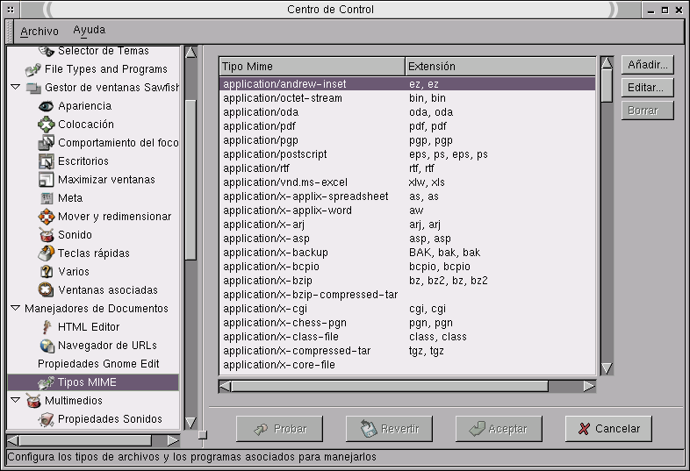The image size is (690, 471).
Task: Open File Types and Programs icon
Action: tap(33, 69)
